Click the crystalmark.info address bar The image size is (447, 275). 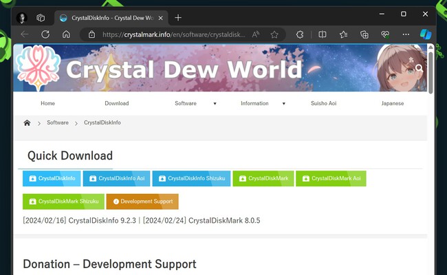click(x=174, y=34)
